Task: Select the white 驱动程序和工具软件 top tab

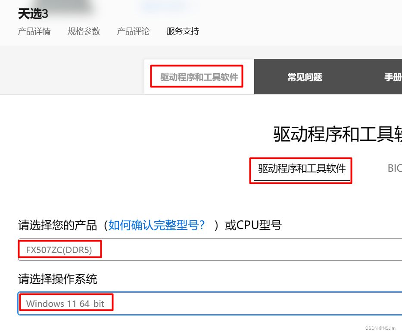Action: [199, 77]
